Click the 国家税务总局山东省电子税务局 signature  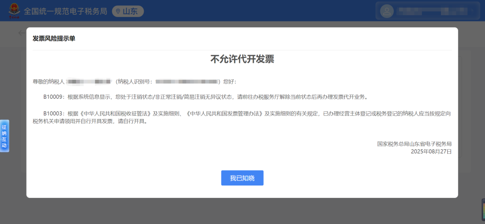click(x=414, y=144)
